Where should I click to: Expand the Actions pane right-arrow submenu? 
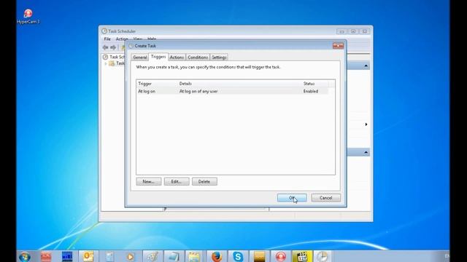[x=366, y=124]
